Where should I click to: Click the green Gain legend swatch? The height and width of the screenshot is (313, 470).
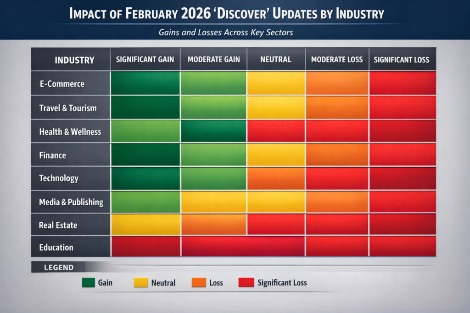click(x=88, y=283)
